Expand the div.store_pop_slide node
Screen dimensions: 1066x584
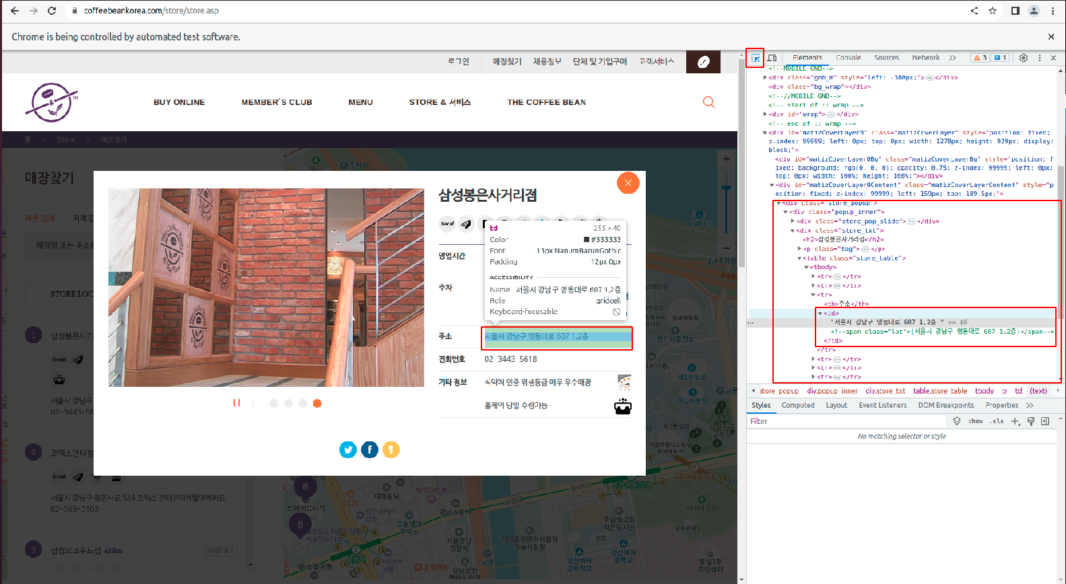[x=793, y=221]
